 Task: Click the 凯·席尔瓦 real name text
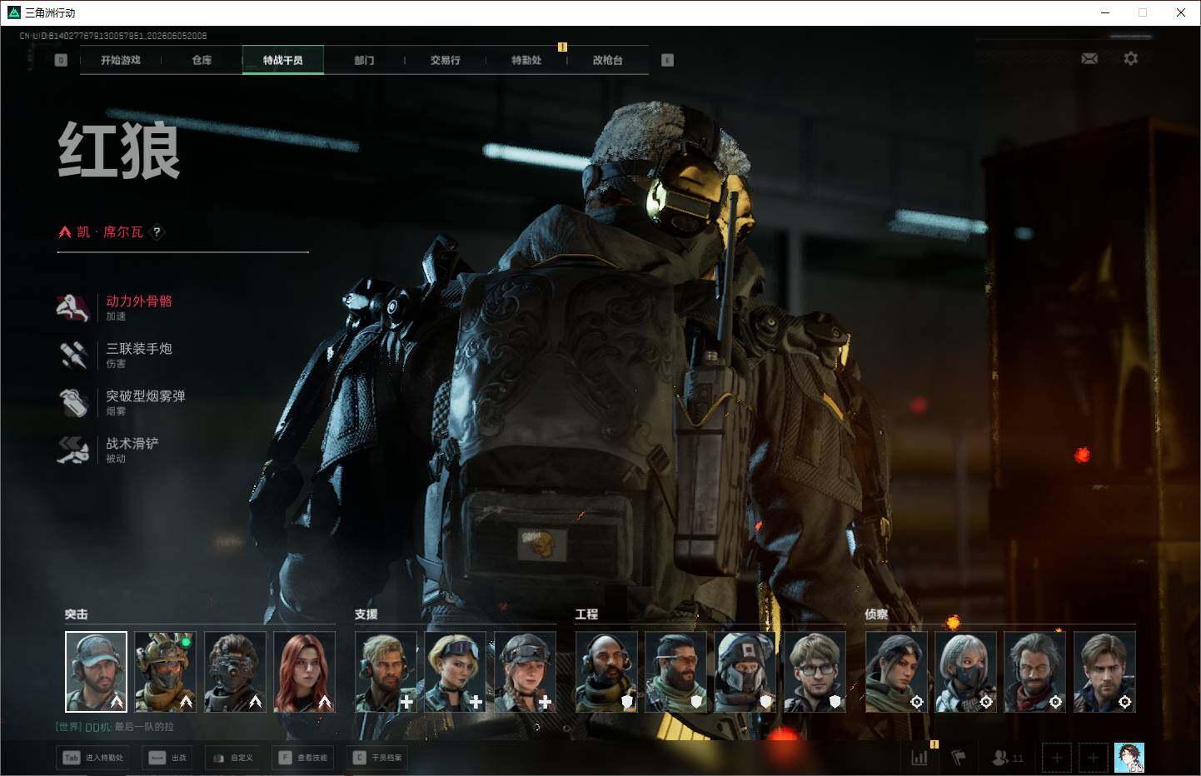110,232
